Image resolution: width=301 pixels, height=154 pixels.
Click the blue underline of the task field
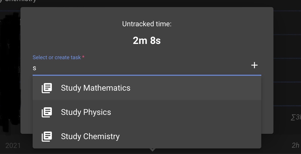pos(147,75)
